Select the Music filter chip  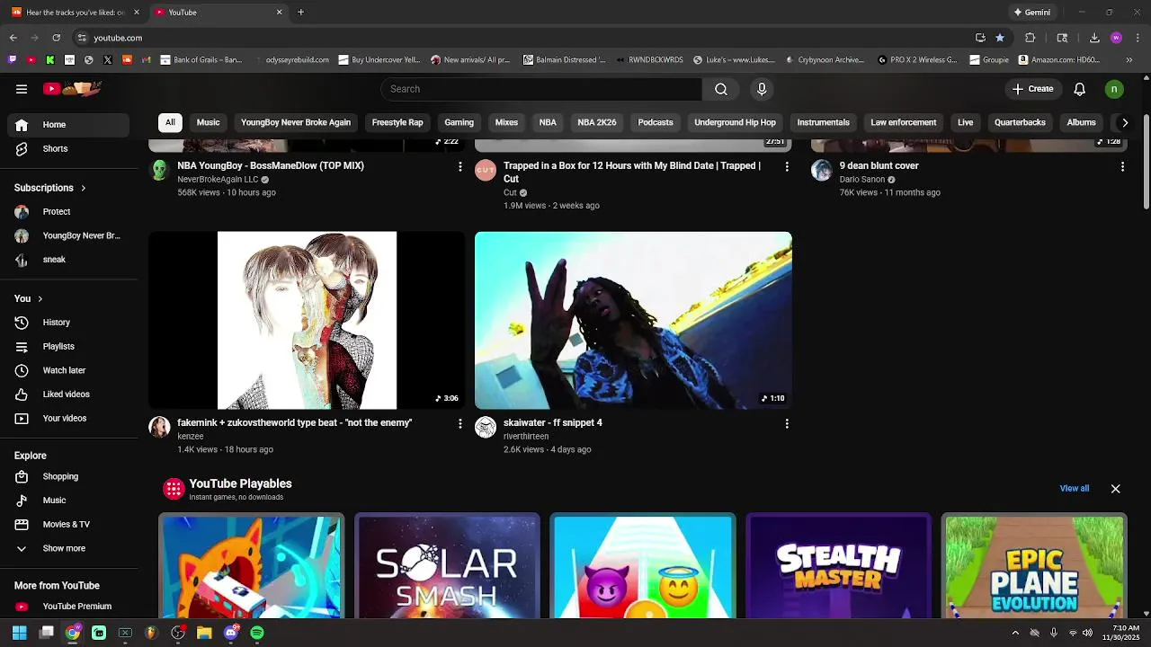(209, 123)
